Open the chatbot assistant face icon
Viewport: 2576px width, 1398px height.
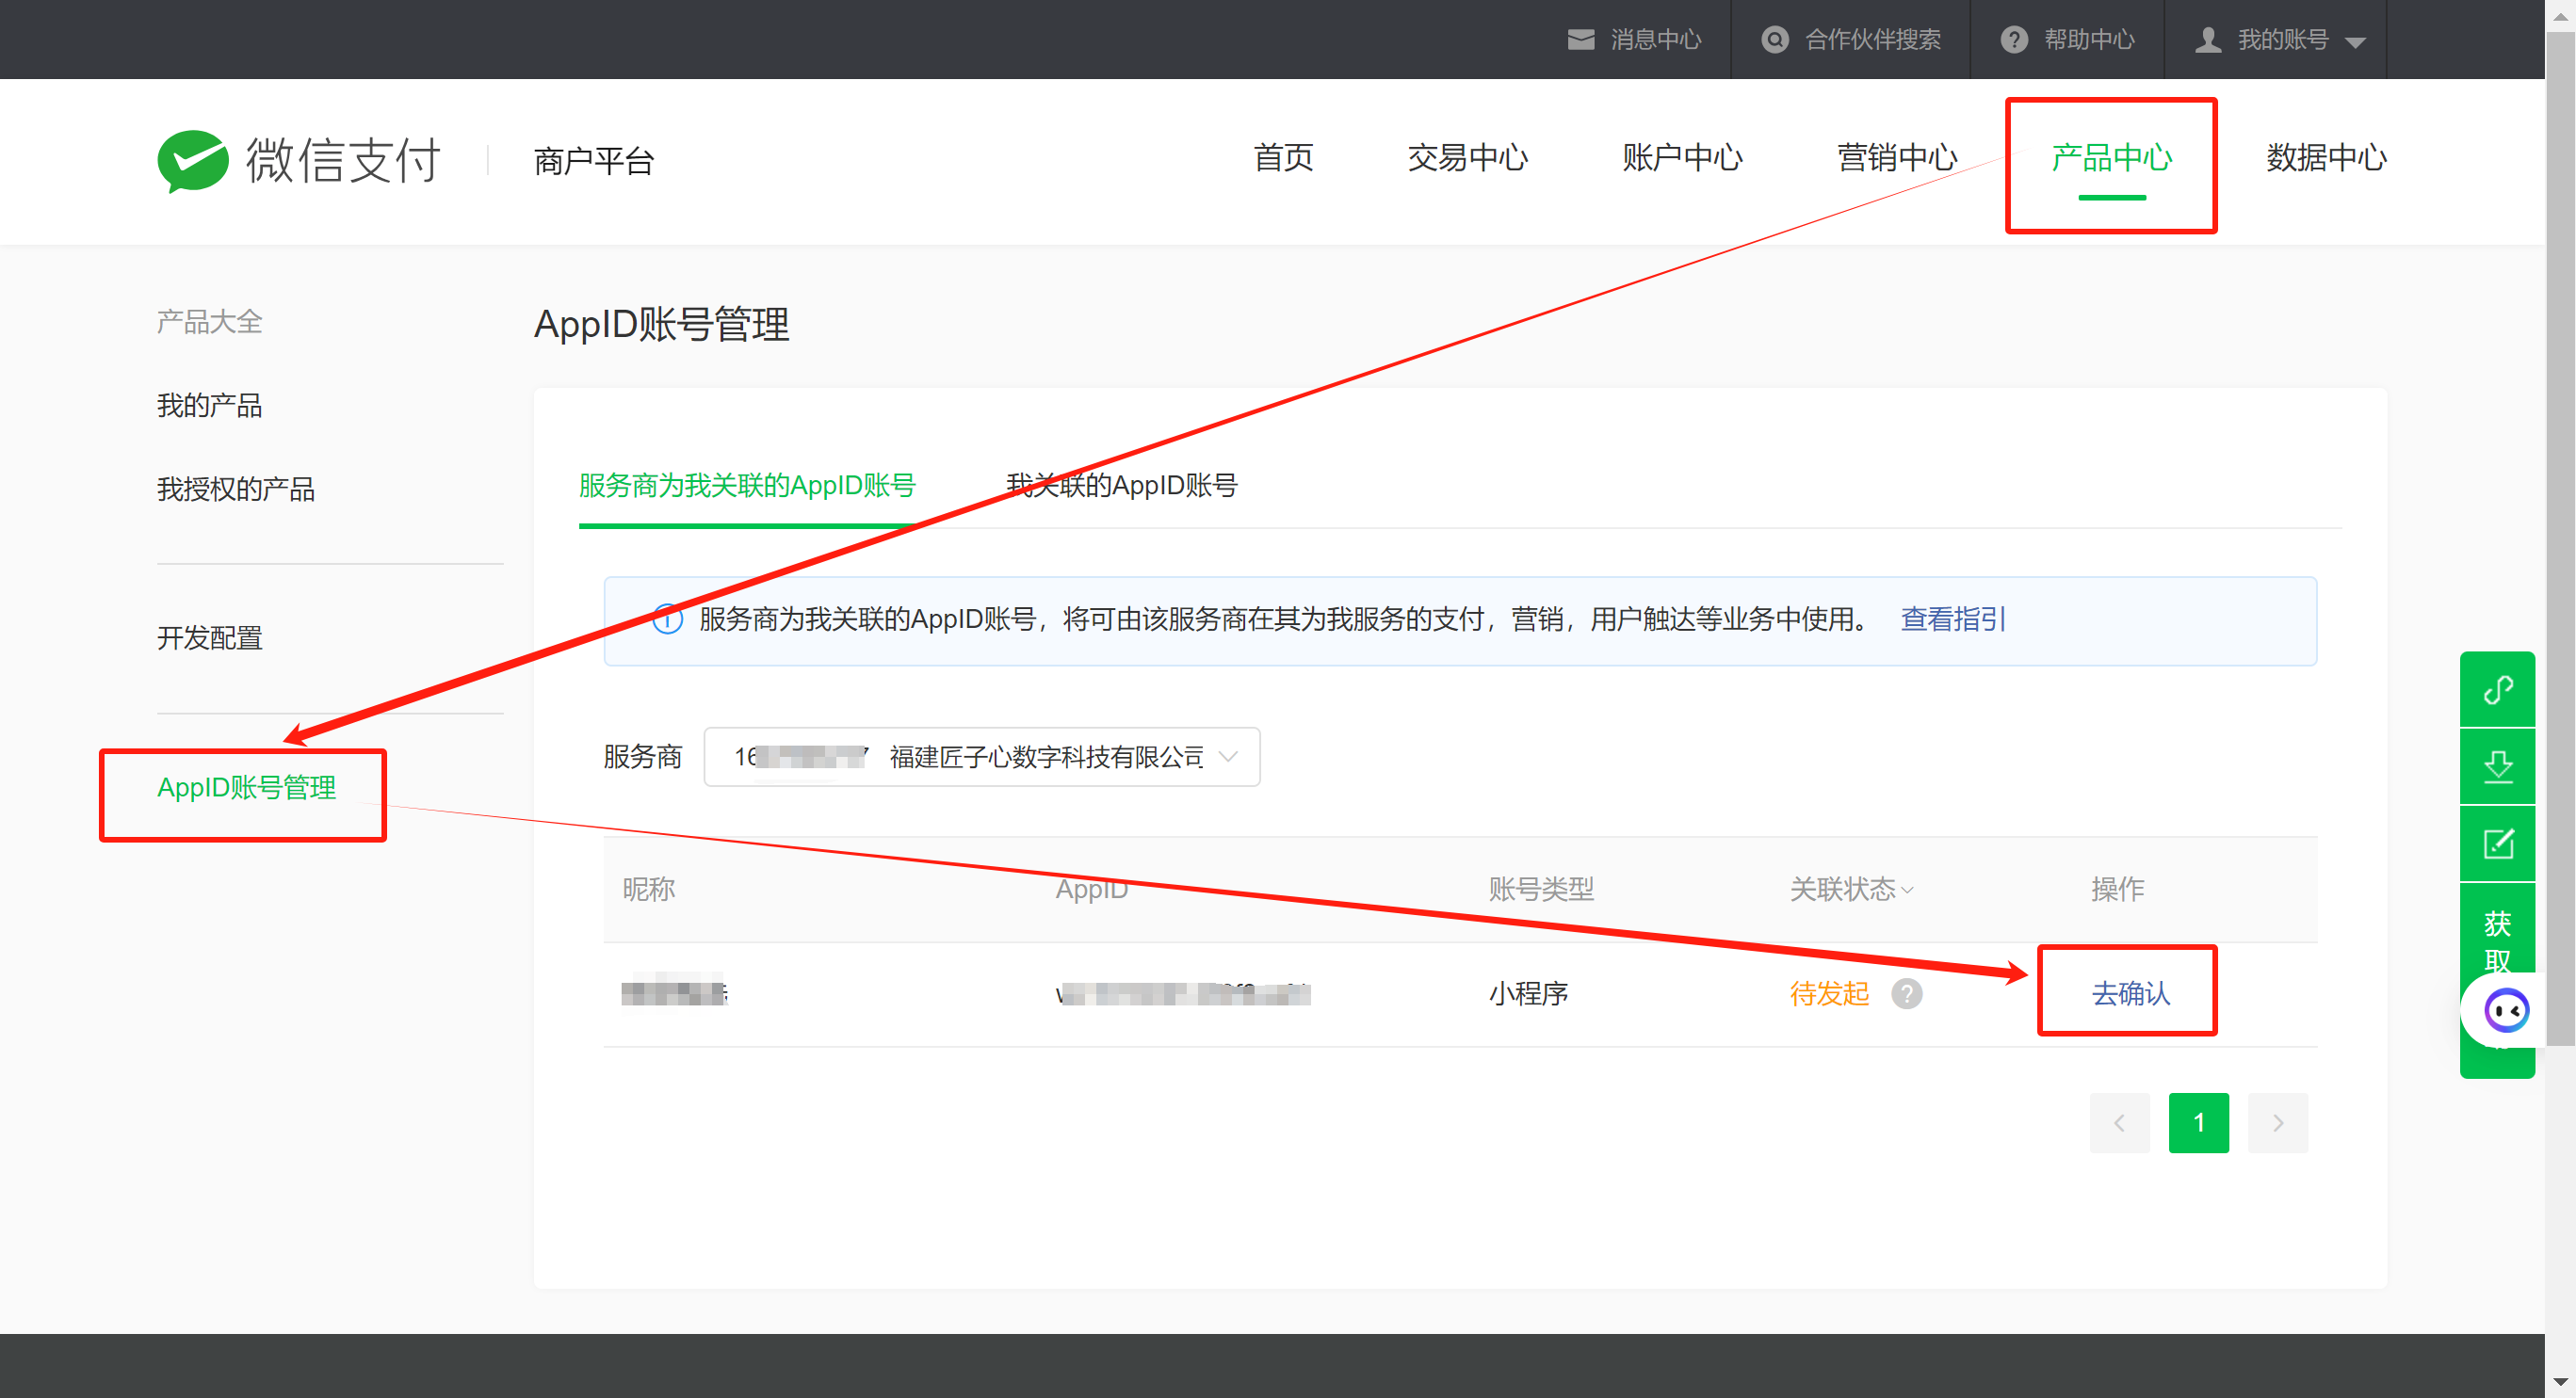pos(2506,1011)
